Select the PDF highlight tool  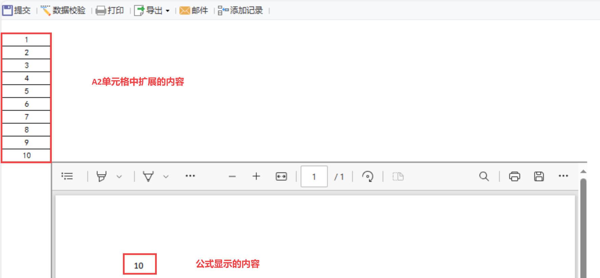coord(101,176)
